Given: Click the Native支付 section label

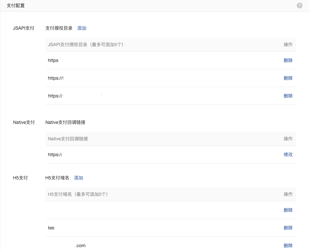Looking at the screenshot, I should pyautogui.click(x=24, y=122).
